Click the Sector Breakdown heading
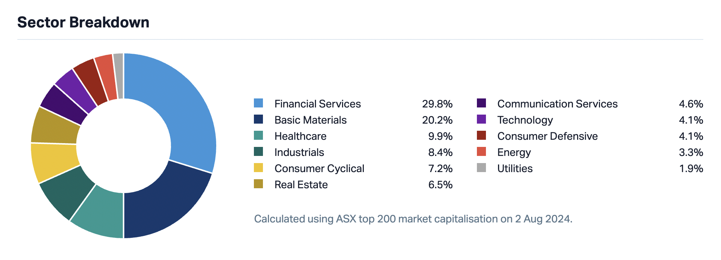This screenshot has width=721, height=260. pos(83,23)
